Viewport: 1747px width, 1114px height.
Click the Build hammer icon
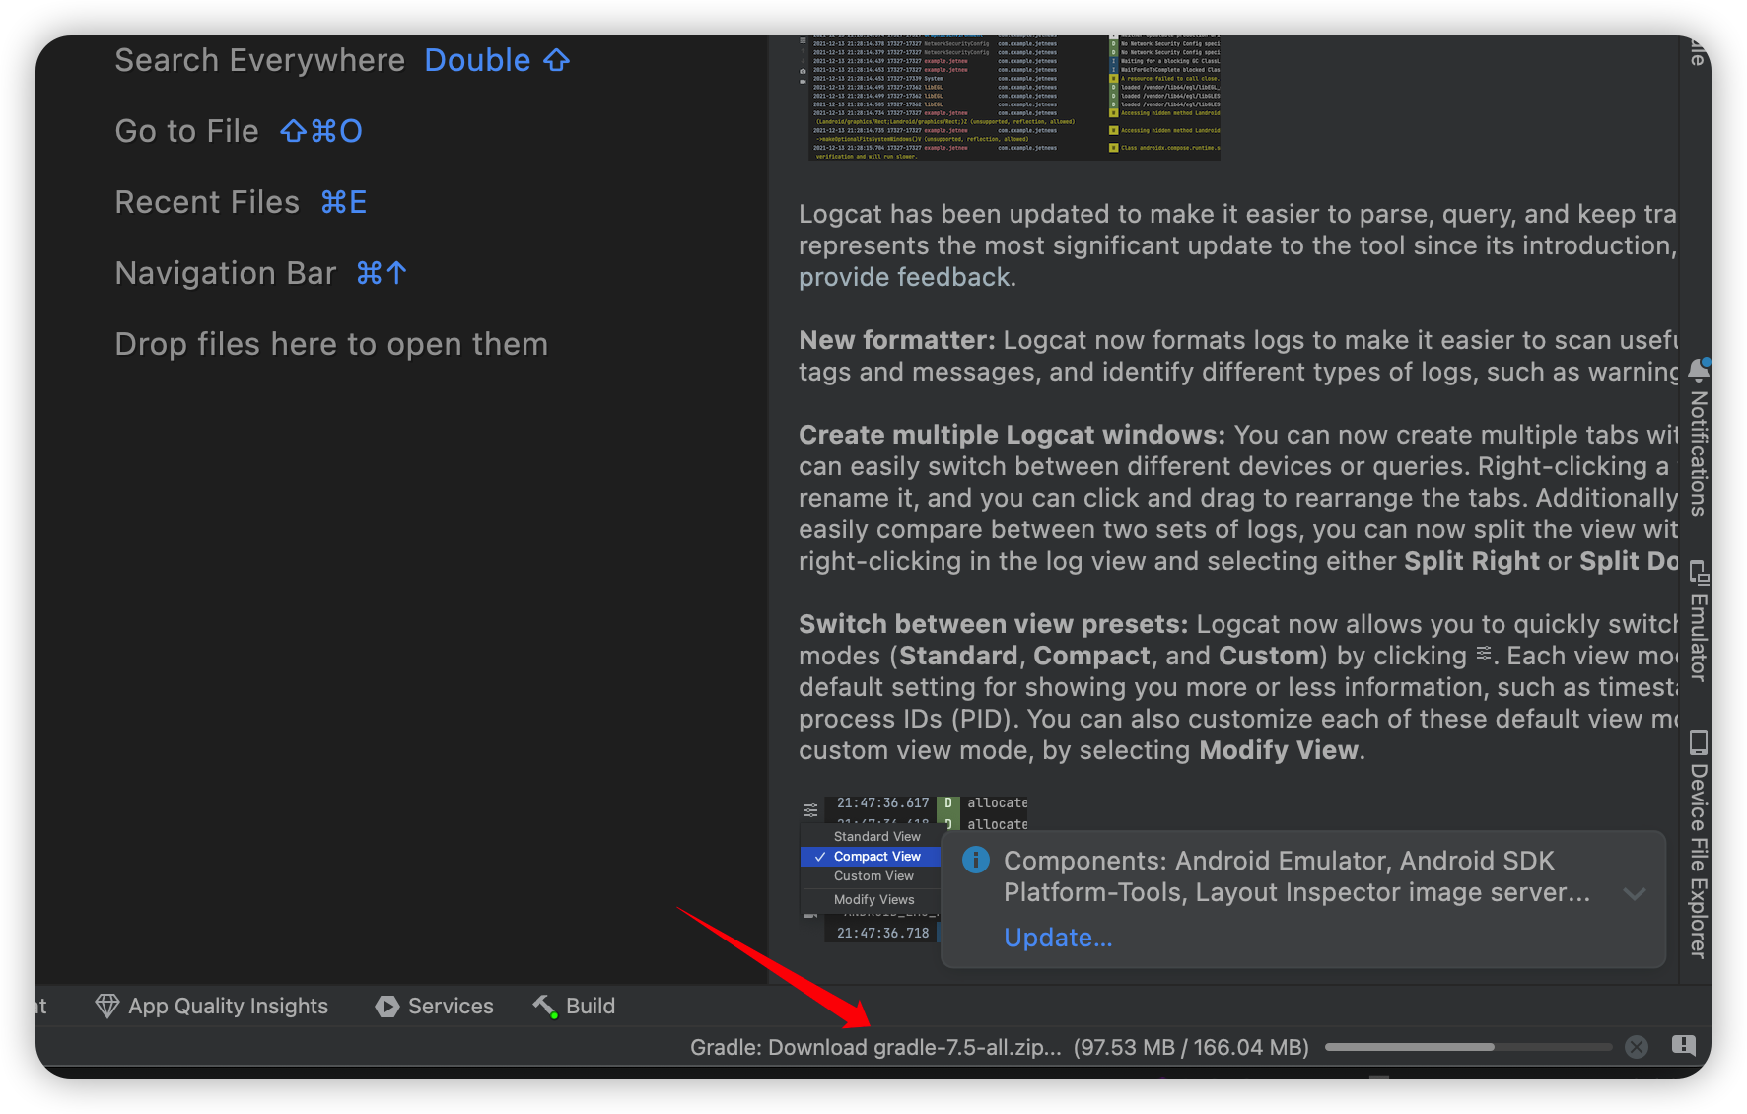click(545, 1006)
